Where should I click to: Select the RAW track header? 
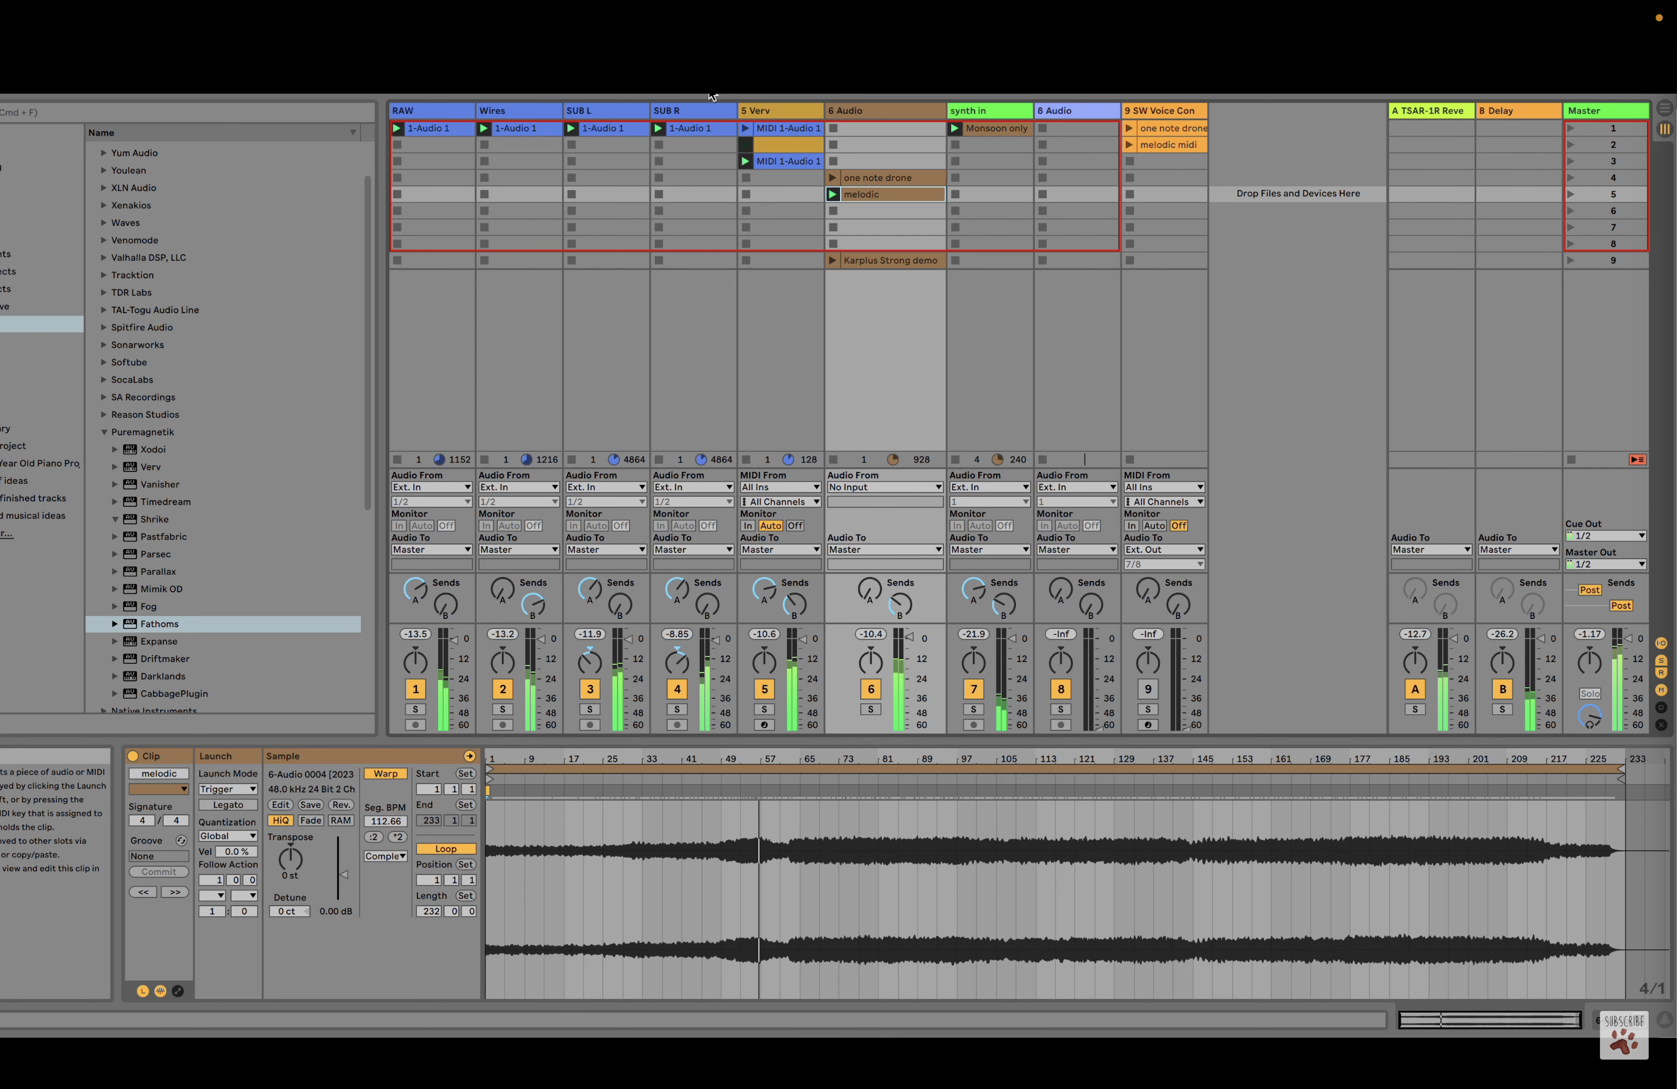431,110
